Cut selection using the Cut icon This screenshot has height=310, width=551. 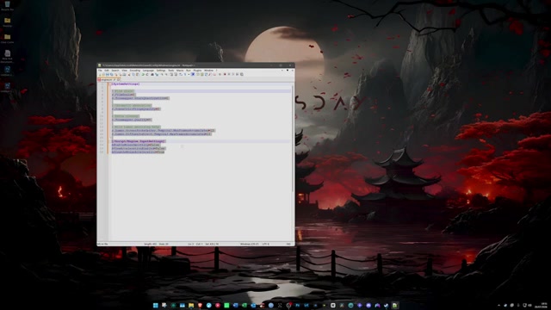(x=129, y=75)
